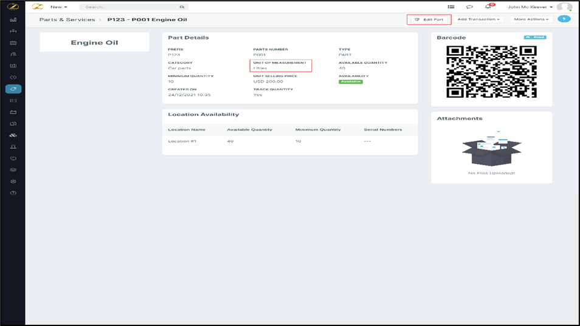Click the company logo at sidebar top
This screenshot has height=326, width=580.
coord(13,7)
